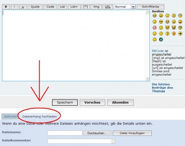Open the Normal font size dropdown
This screenshot has width=185, height=146.
click(x=125, y=7)
